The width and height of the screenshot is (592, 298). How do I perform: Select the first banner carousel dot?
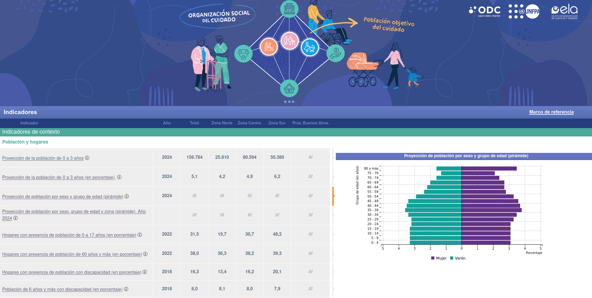point(285,102)
